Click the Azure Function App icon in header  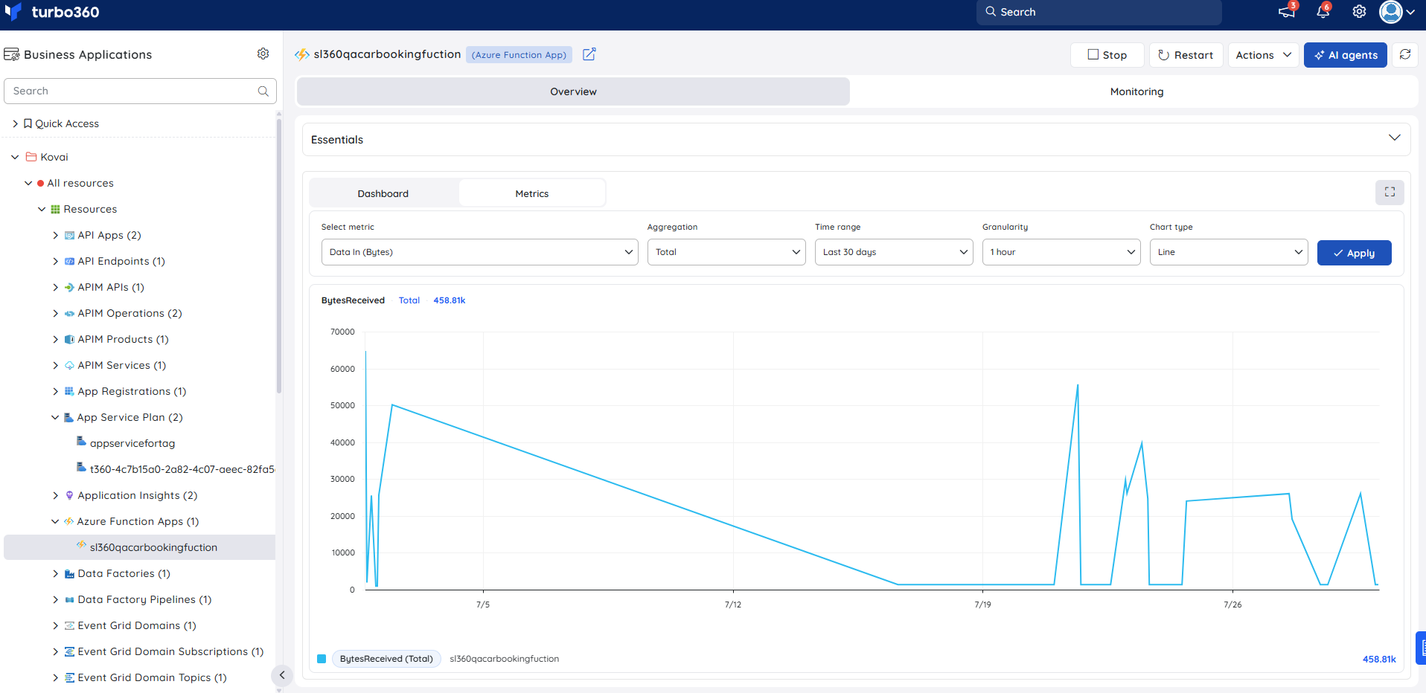pyautogui.click(x=302, y=54)
